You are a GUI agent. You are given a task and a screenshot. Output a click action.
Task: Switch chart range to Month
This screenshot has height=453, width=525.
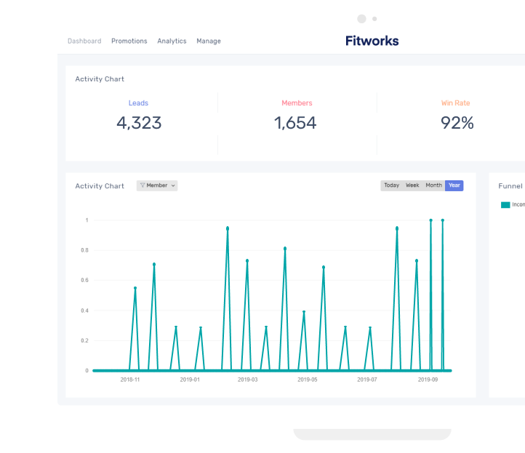click(433, 185)
